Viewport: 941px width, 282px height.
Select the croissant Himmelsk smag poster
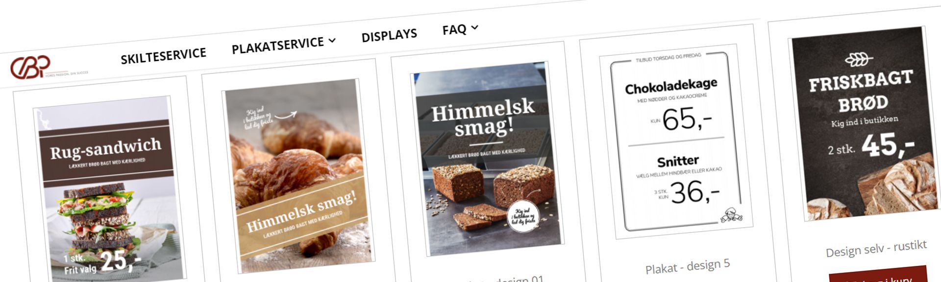click(x=298, y=175)
